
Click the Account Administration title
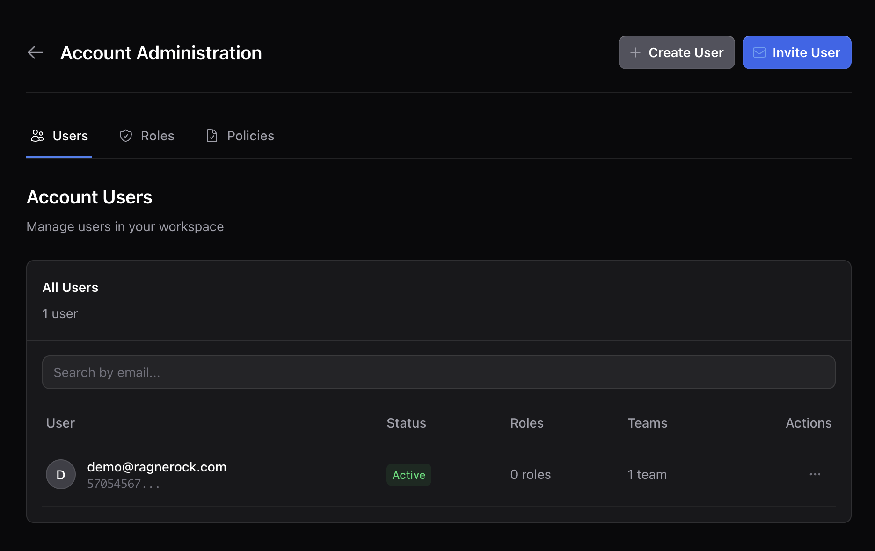[x=161, y=53]
